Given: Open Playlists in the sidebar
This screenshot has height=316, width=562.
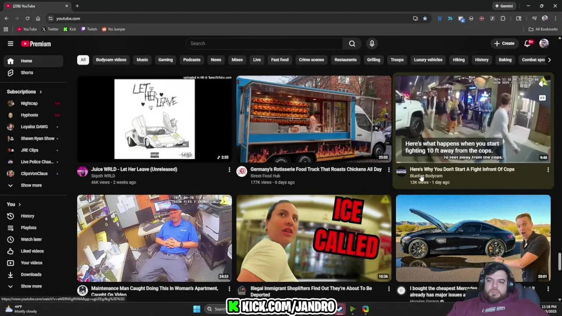Looking at the screenshot, I should 33,228.
